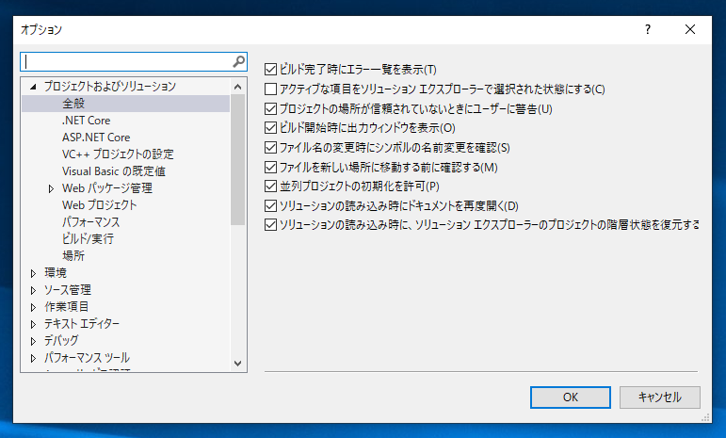Select the 作業項目 label in tree
The width and height of the screenshot is (726, 438).
66,307
